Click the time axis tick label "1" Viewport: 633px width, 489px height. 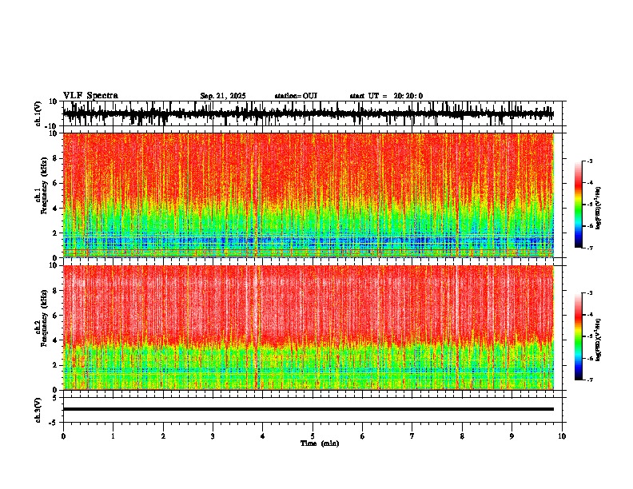coord(113,436)
